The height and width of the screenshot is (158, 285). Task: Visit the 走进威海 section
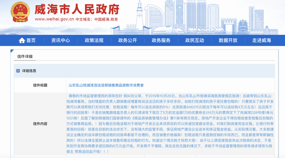click(261, 40)
